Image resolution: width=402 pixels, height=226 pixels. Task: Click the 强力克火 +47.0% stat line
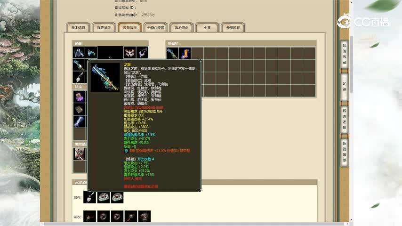tap(137, 138)
